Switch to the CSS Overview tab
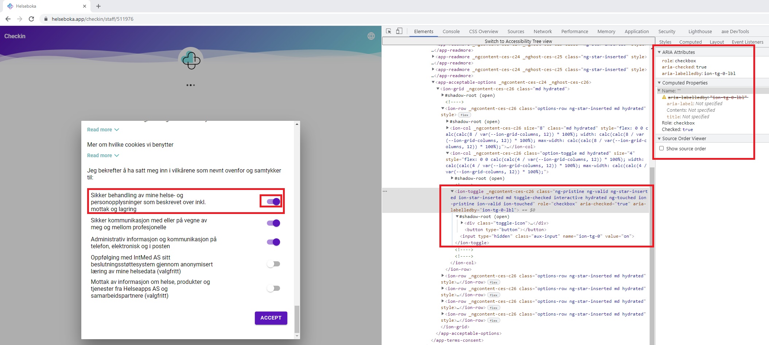 pyautogui.click(x=483, y=32)
